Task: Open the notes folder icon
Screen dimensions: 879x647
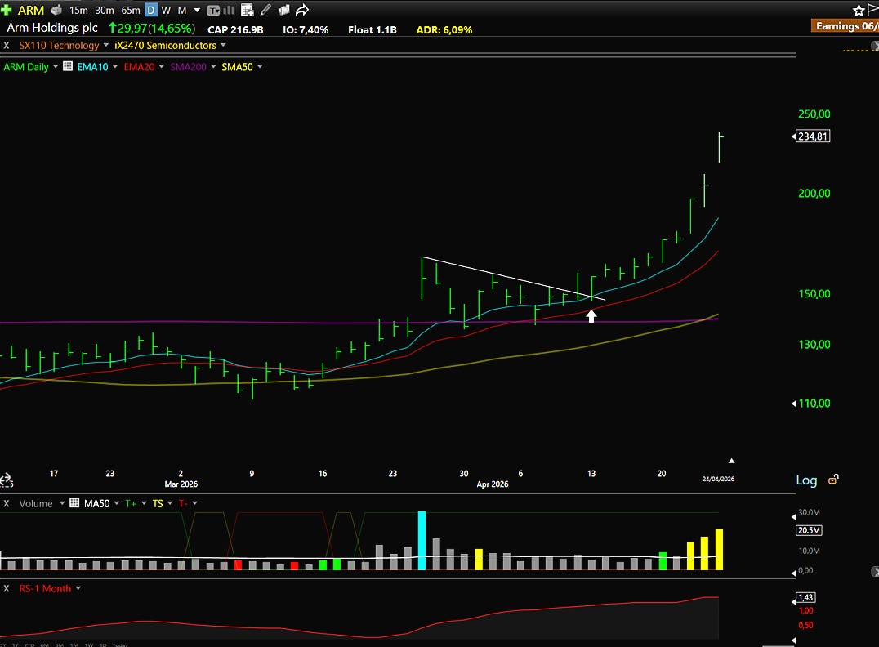Action: pos(283,10)
